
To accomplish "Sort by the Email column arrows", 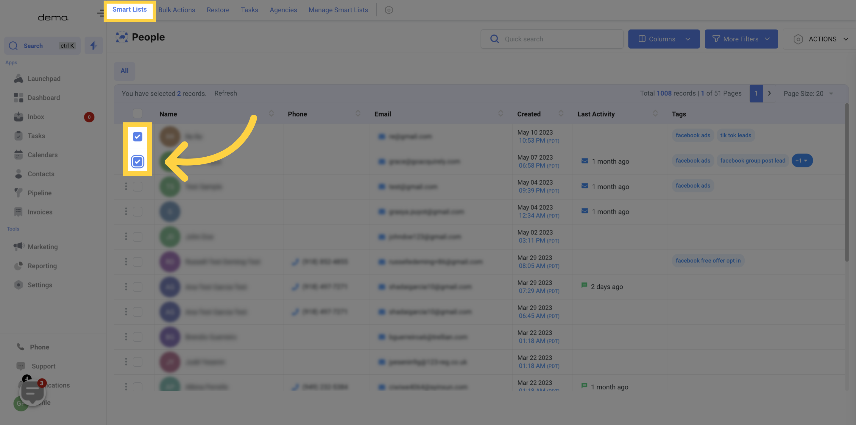I will (x=500, y=113).
